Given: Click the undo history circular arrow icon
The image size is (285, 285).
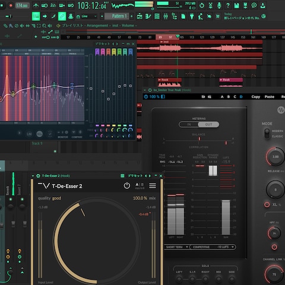Looking at the screenshot, I should point(202,5).
